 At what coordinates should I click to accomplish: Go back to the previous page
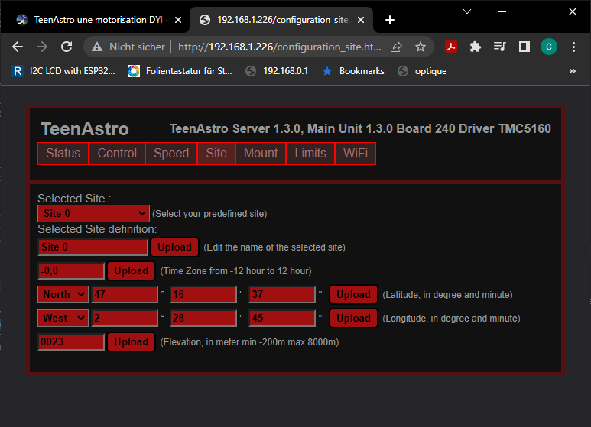18,47
